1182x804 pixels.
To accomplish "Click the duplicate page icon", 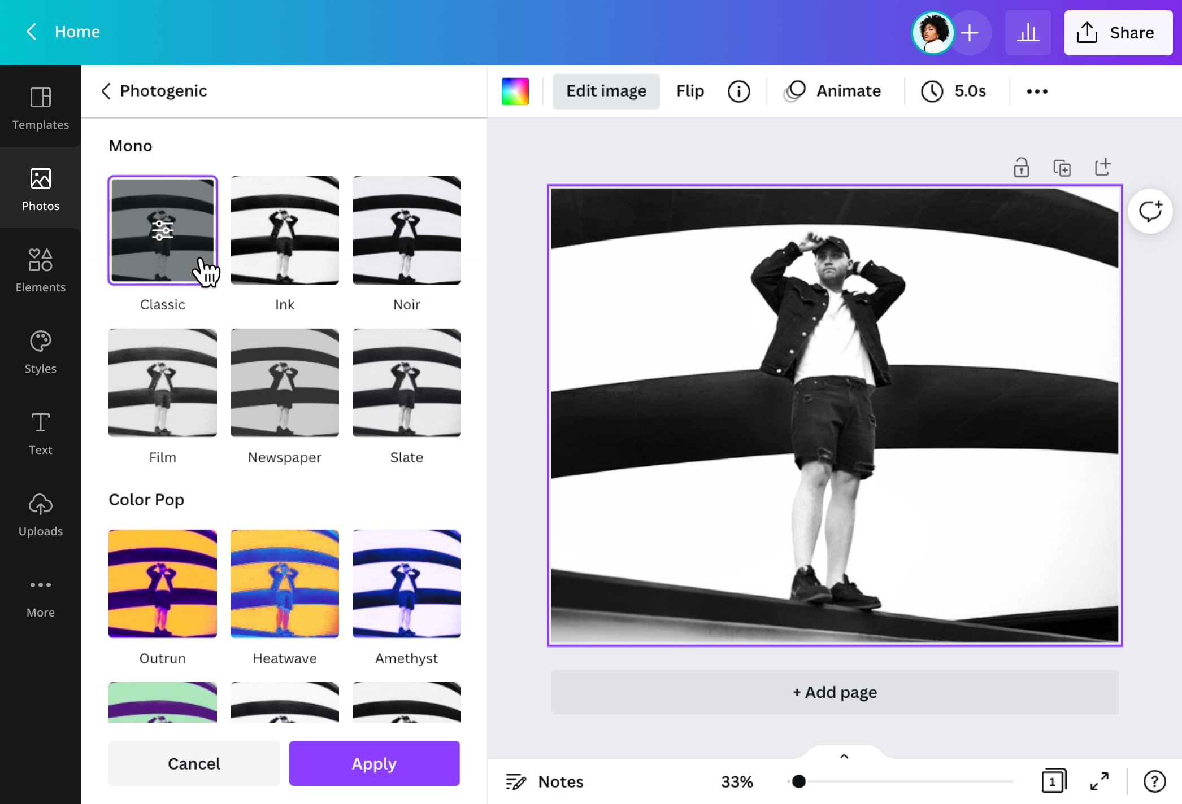I will (1062, 168).
